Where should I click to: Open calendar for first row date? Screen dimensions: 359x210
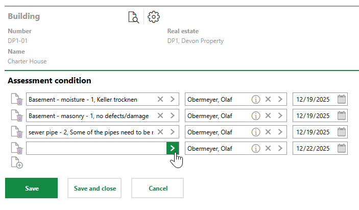point(342,100)
